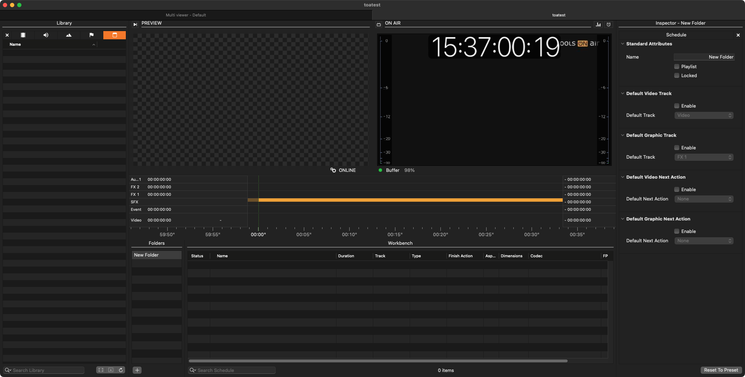Open the Video default track dropdown

704,115
